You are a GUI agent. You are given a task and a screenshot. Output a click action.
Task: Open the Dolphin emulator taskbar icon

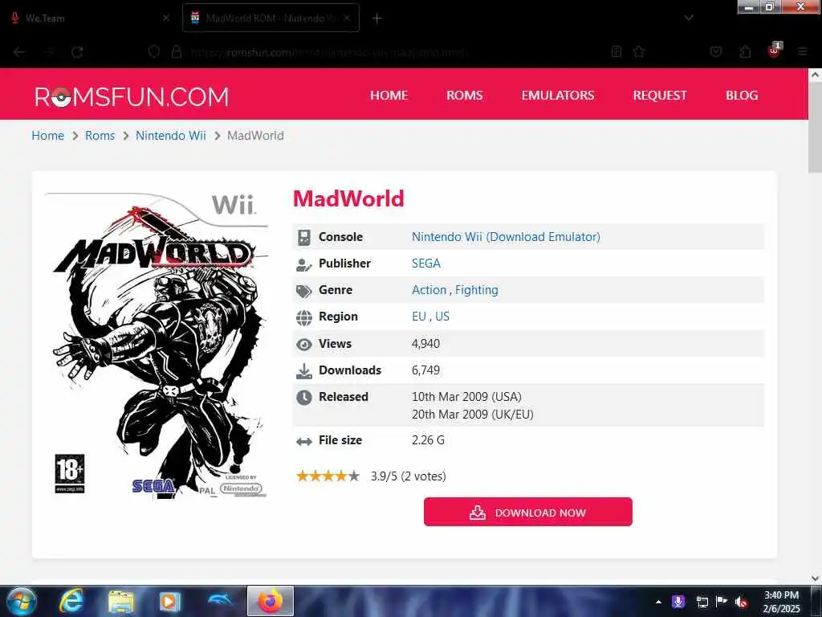219,599
